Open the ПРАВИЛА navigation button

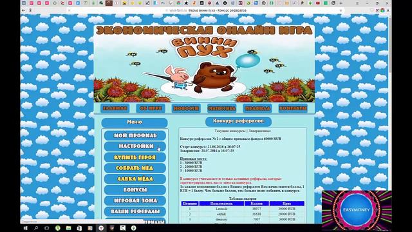coord(257,108)
